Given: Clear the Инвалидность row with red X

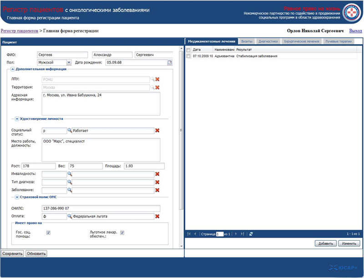Looking at the screenshot, I should coord(157,174).
